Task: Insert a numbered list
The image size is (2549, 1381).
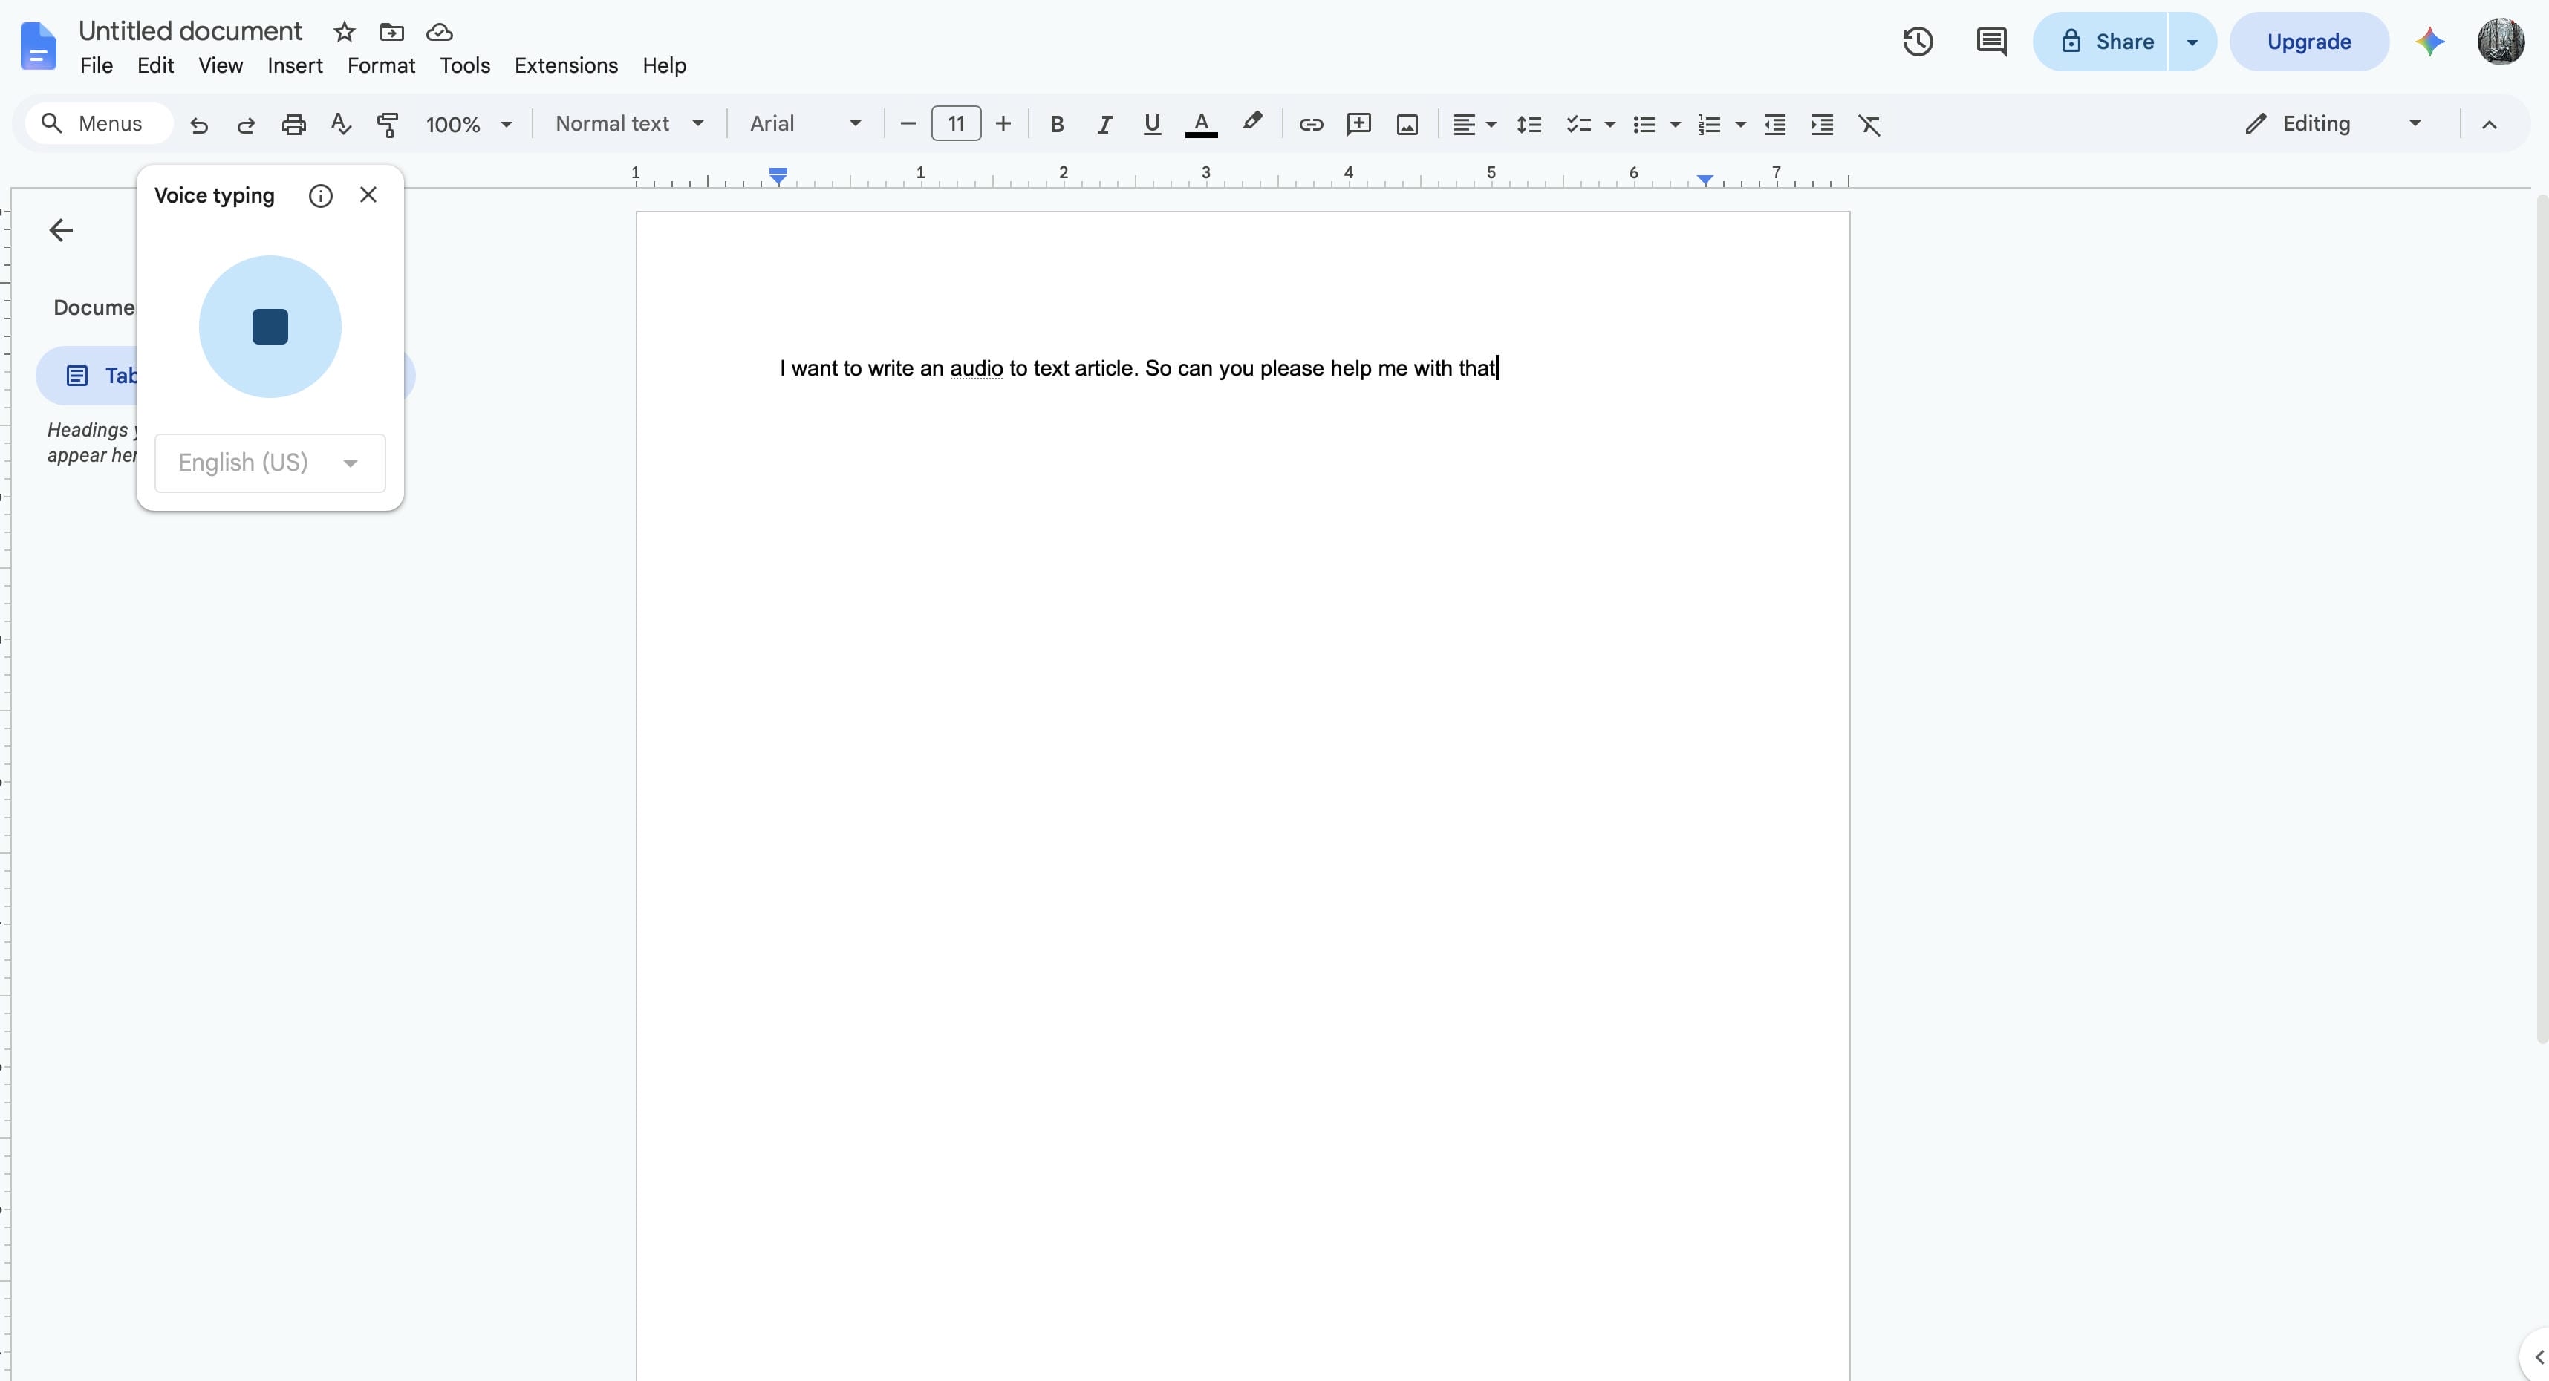Action: pos(1710,125)
